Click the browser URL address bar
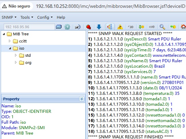Screen dimensions: 186x139 tap(111, 6)
